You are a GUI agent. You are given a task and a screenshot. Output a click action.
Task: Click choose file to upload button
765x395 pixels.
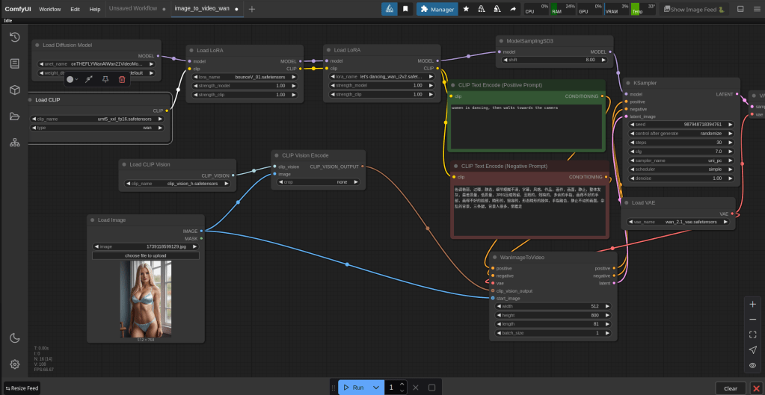point(146,255)
